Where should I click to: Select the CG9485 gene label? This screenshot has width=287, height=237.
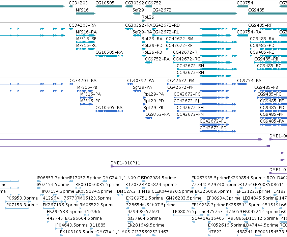256,10
